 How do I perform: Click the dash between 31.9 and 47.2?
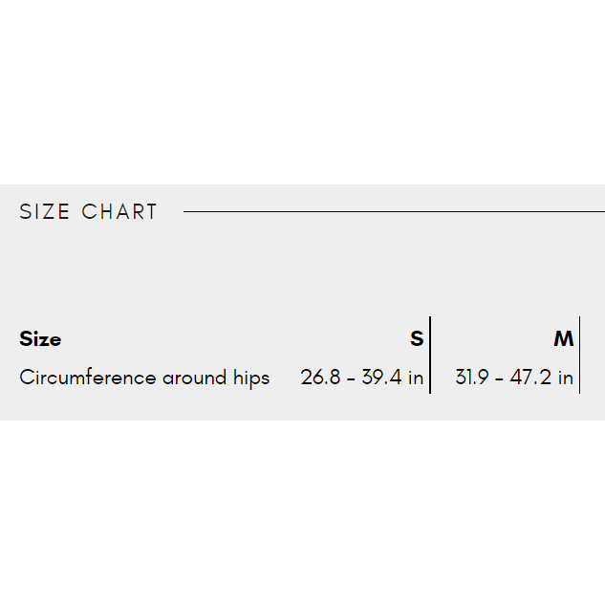(x=500, y=378)
